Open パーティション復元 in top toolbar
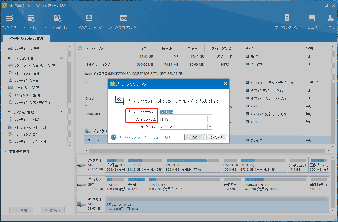338x222 pixels. (57, 22)
